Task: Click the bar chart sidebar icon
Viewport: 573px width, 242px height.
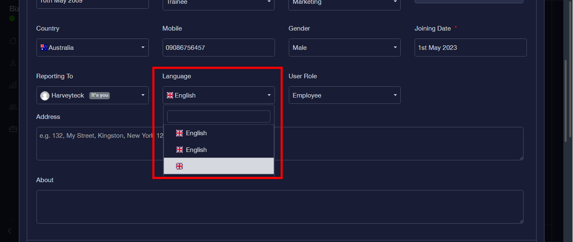Action: pos(13,85)
